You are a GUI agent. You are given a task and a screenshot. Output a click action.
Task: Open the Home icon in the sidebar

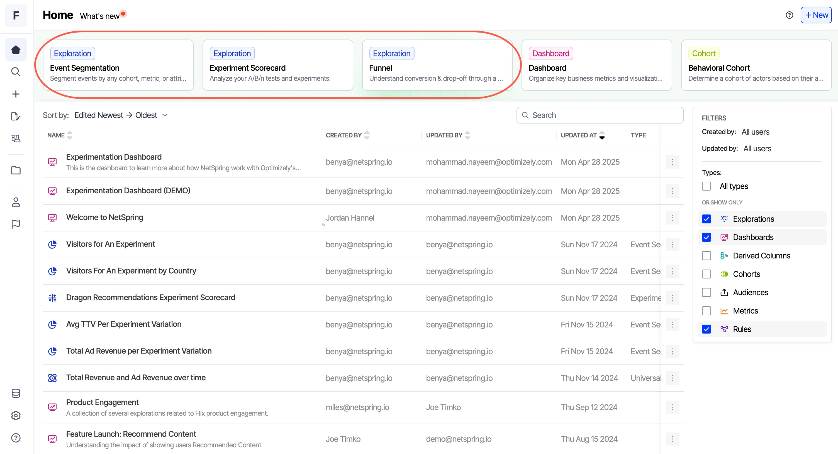(x=16, y=49)
